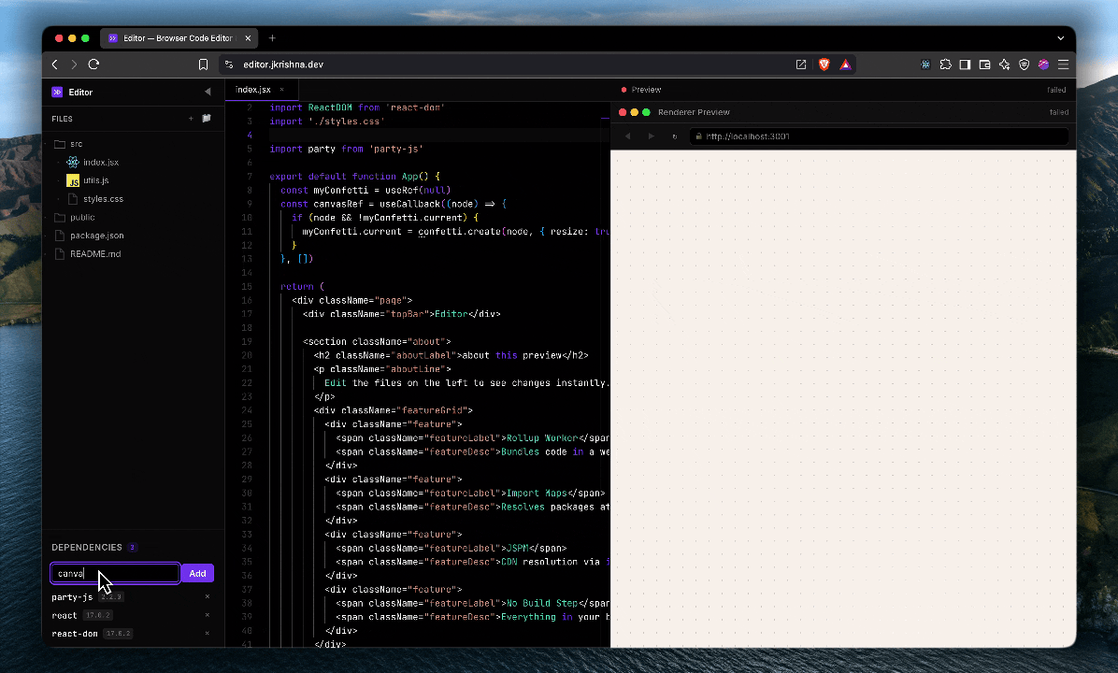
Task: Click the 'Renderer Preview' title text
Action: (694, 112)
